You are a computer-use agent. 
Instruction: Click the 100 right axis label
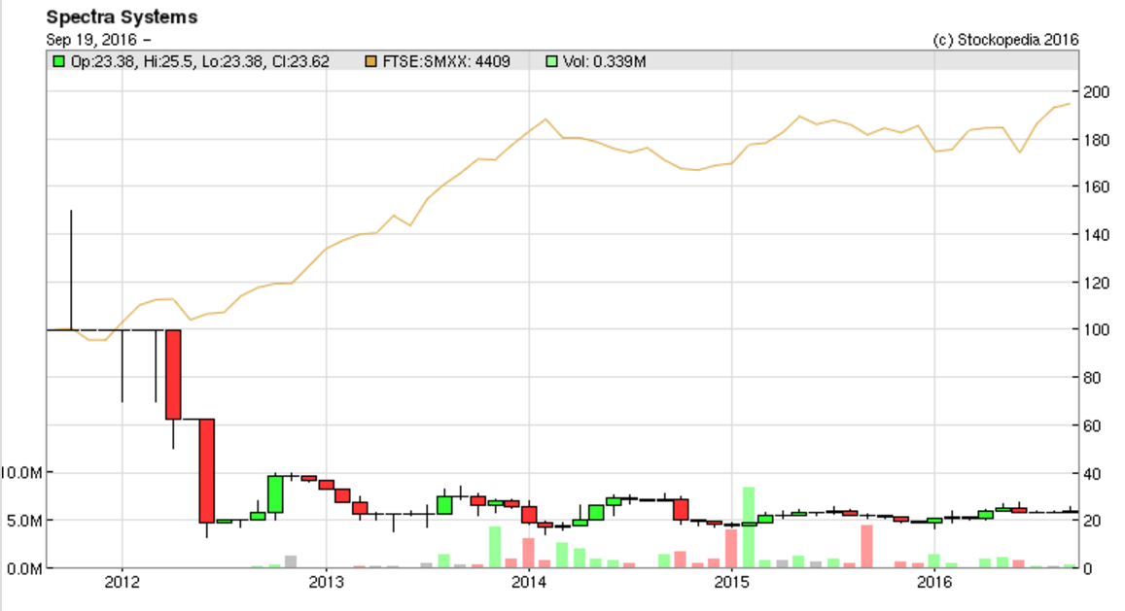pyautogui.click(x=1096, y=330)
